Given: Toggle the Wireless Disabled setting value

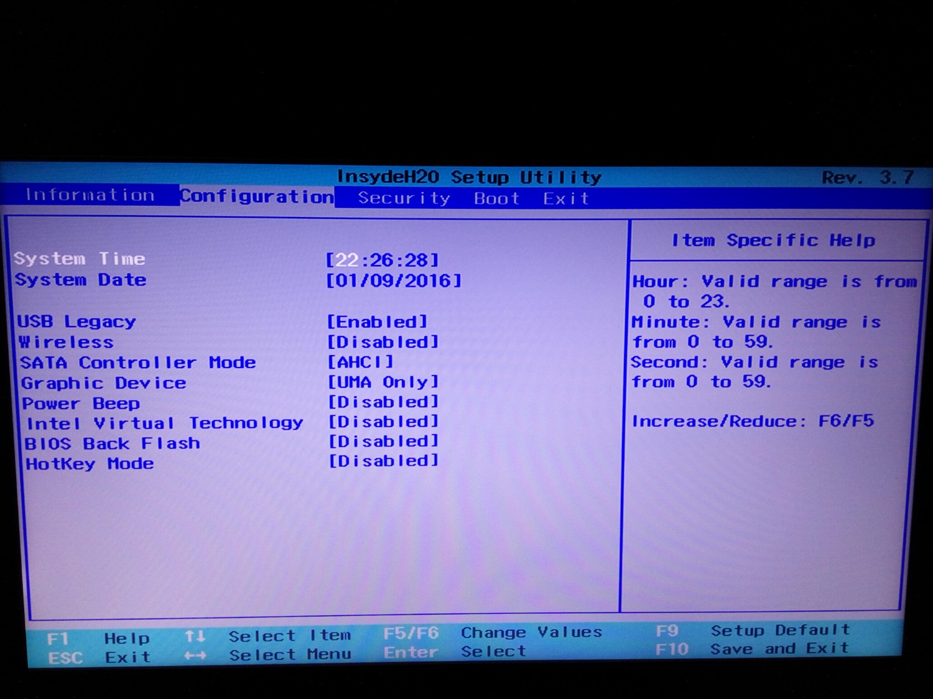Looking at the screenshot, I should pyautogui.click(x=383, y=342).
